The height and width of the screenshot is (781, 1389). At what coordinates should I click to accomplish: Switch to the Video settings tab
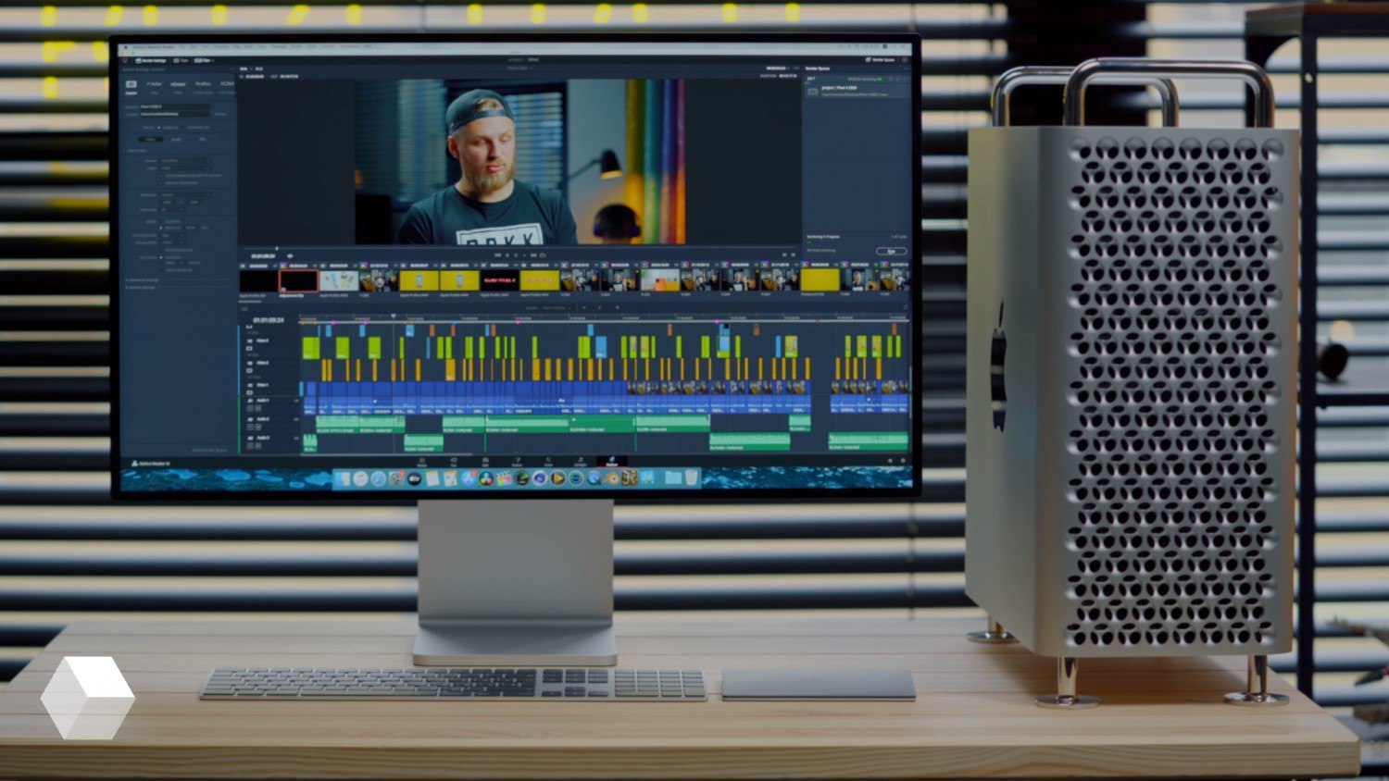tap(150, 139)
